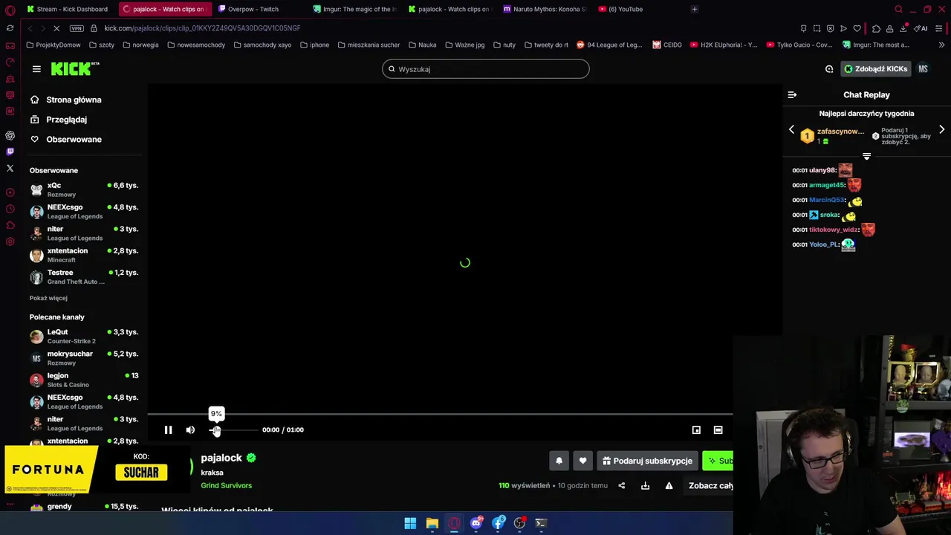This screenshot has height=535, width=951.
Task: Expand followed list with Pokaż więcej
Action: point(48,298)
